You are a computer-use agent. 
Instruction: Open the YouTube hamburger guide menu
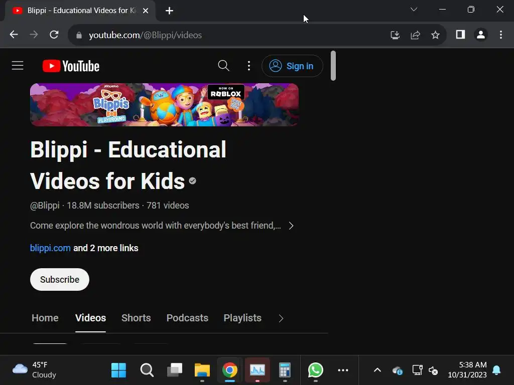click(x=18, y=66)
